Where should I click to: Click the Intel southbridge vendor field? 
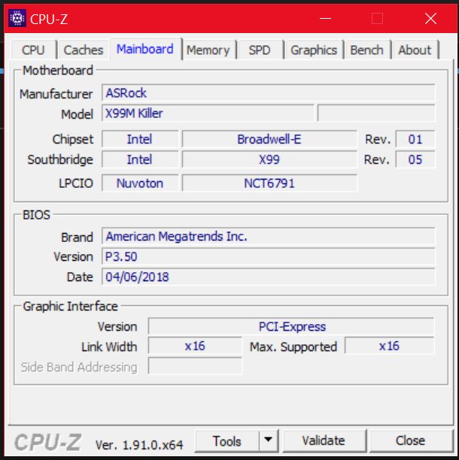coord(140,159)
